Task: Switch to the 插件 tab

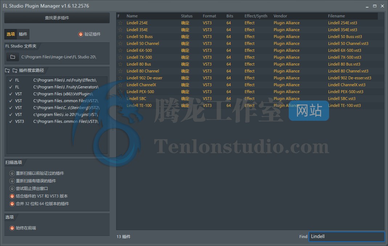Action: point(23,34)
